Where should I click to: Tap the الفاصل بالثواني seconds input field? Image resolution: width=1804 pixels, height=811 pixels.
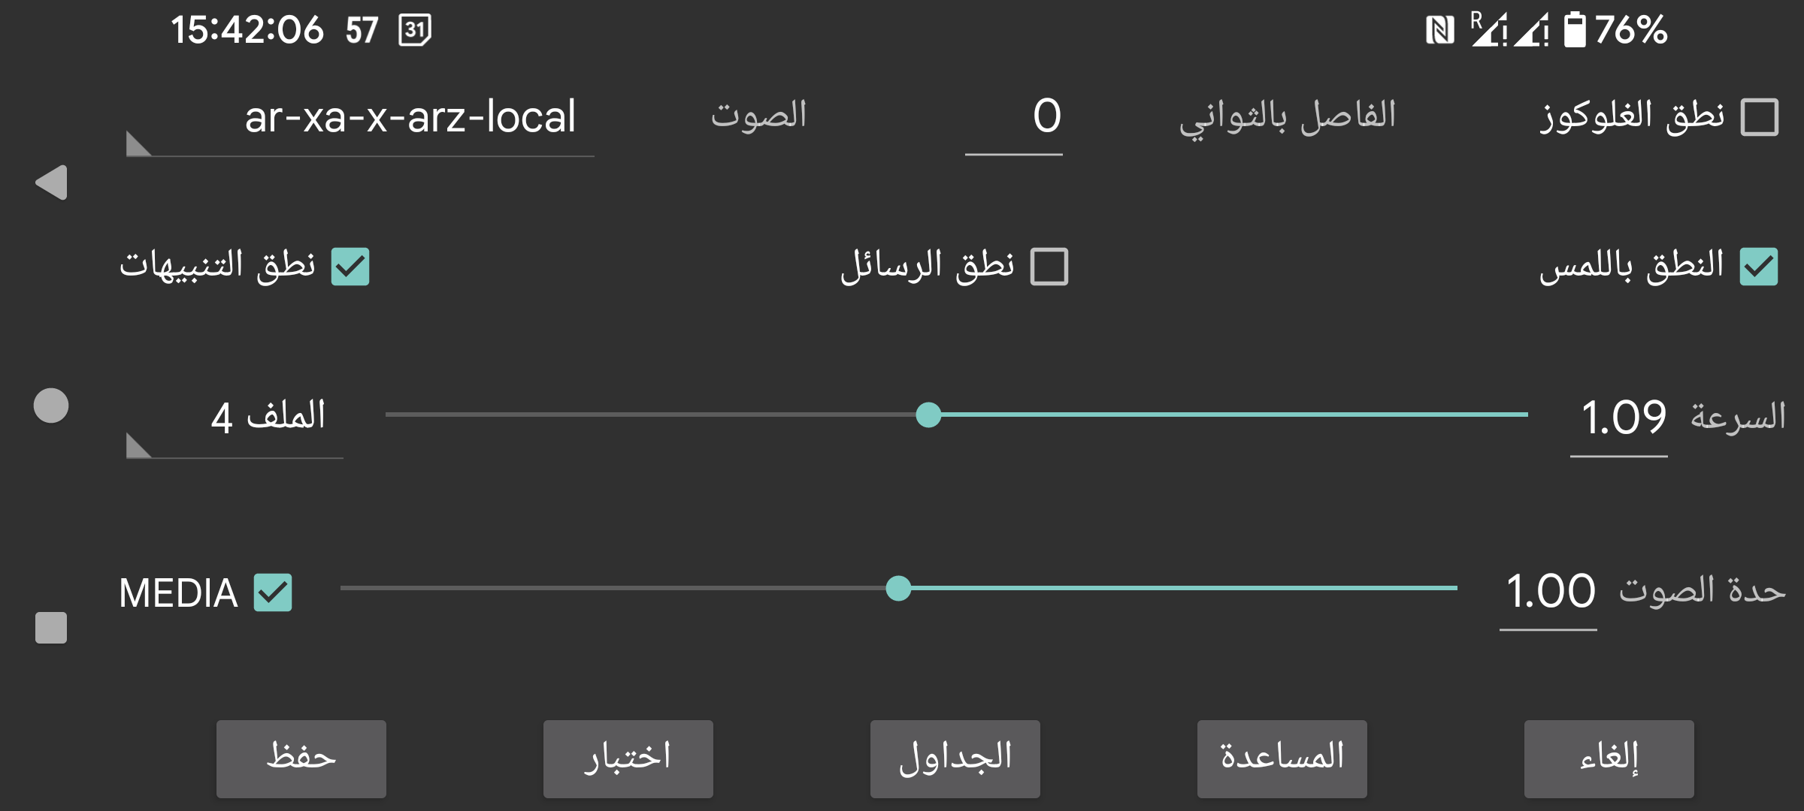[x=1014, y=119]
